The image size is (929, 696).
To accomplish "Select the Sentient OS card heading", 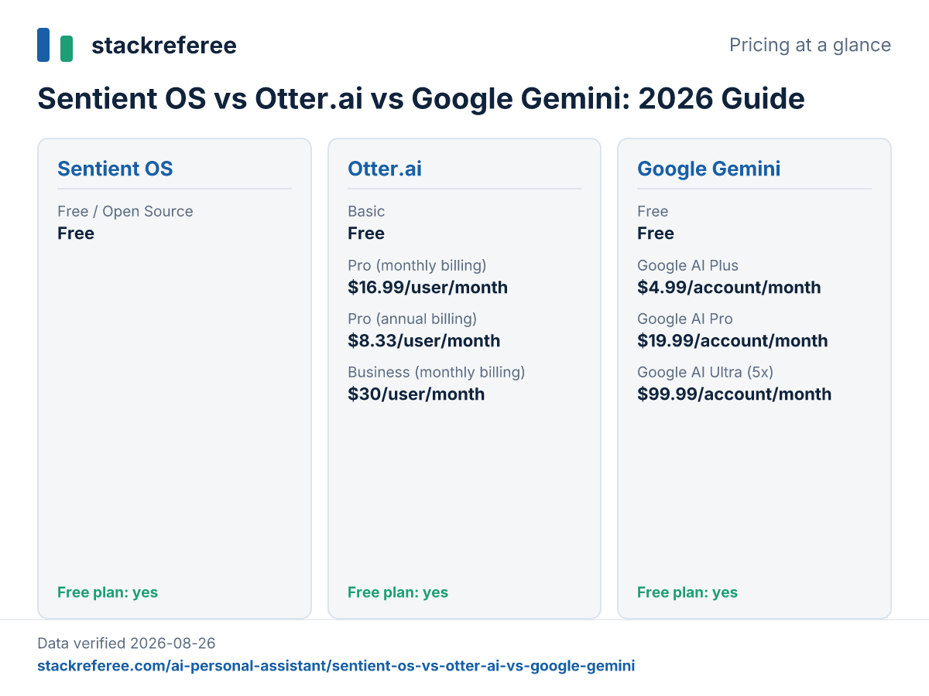I will 115,169.
